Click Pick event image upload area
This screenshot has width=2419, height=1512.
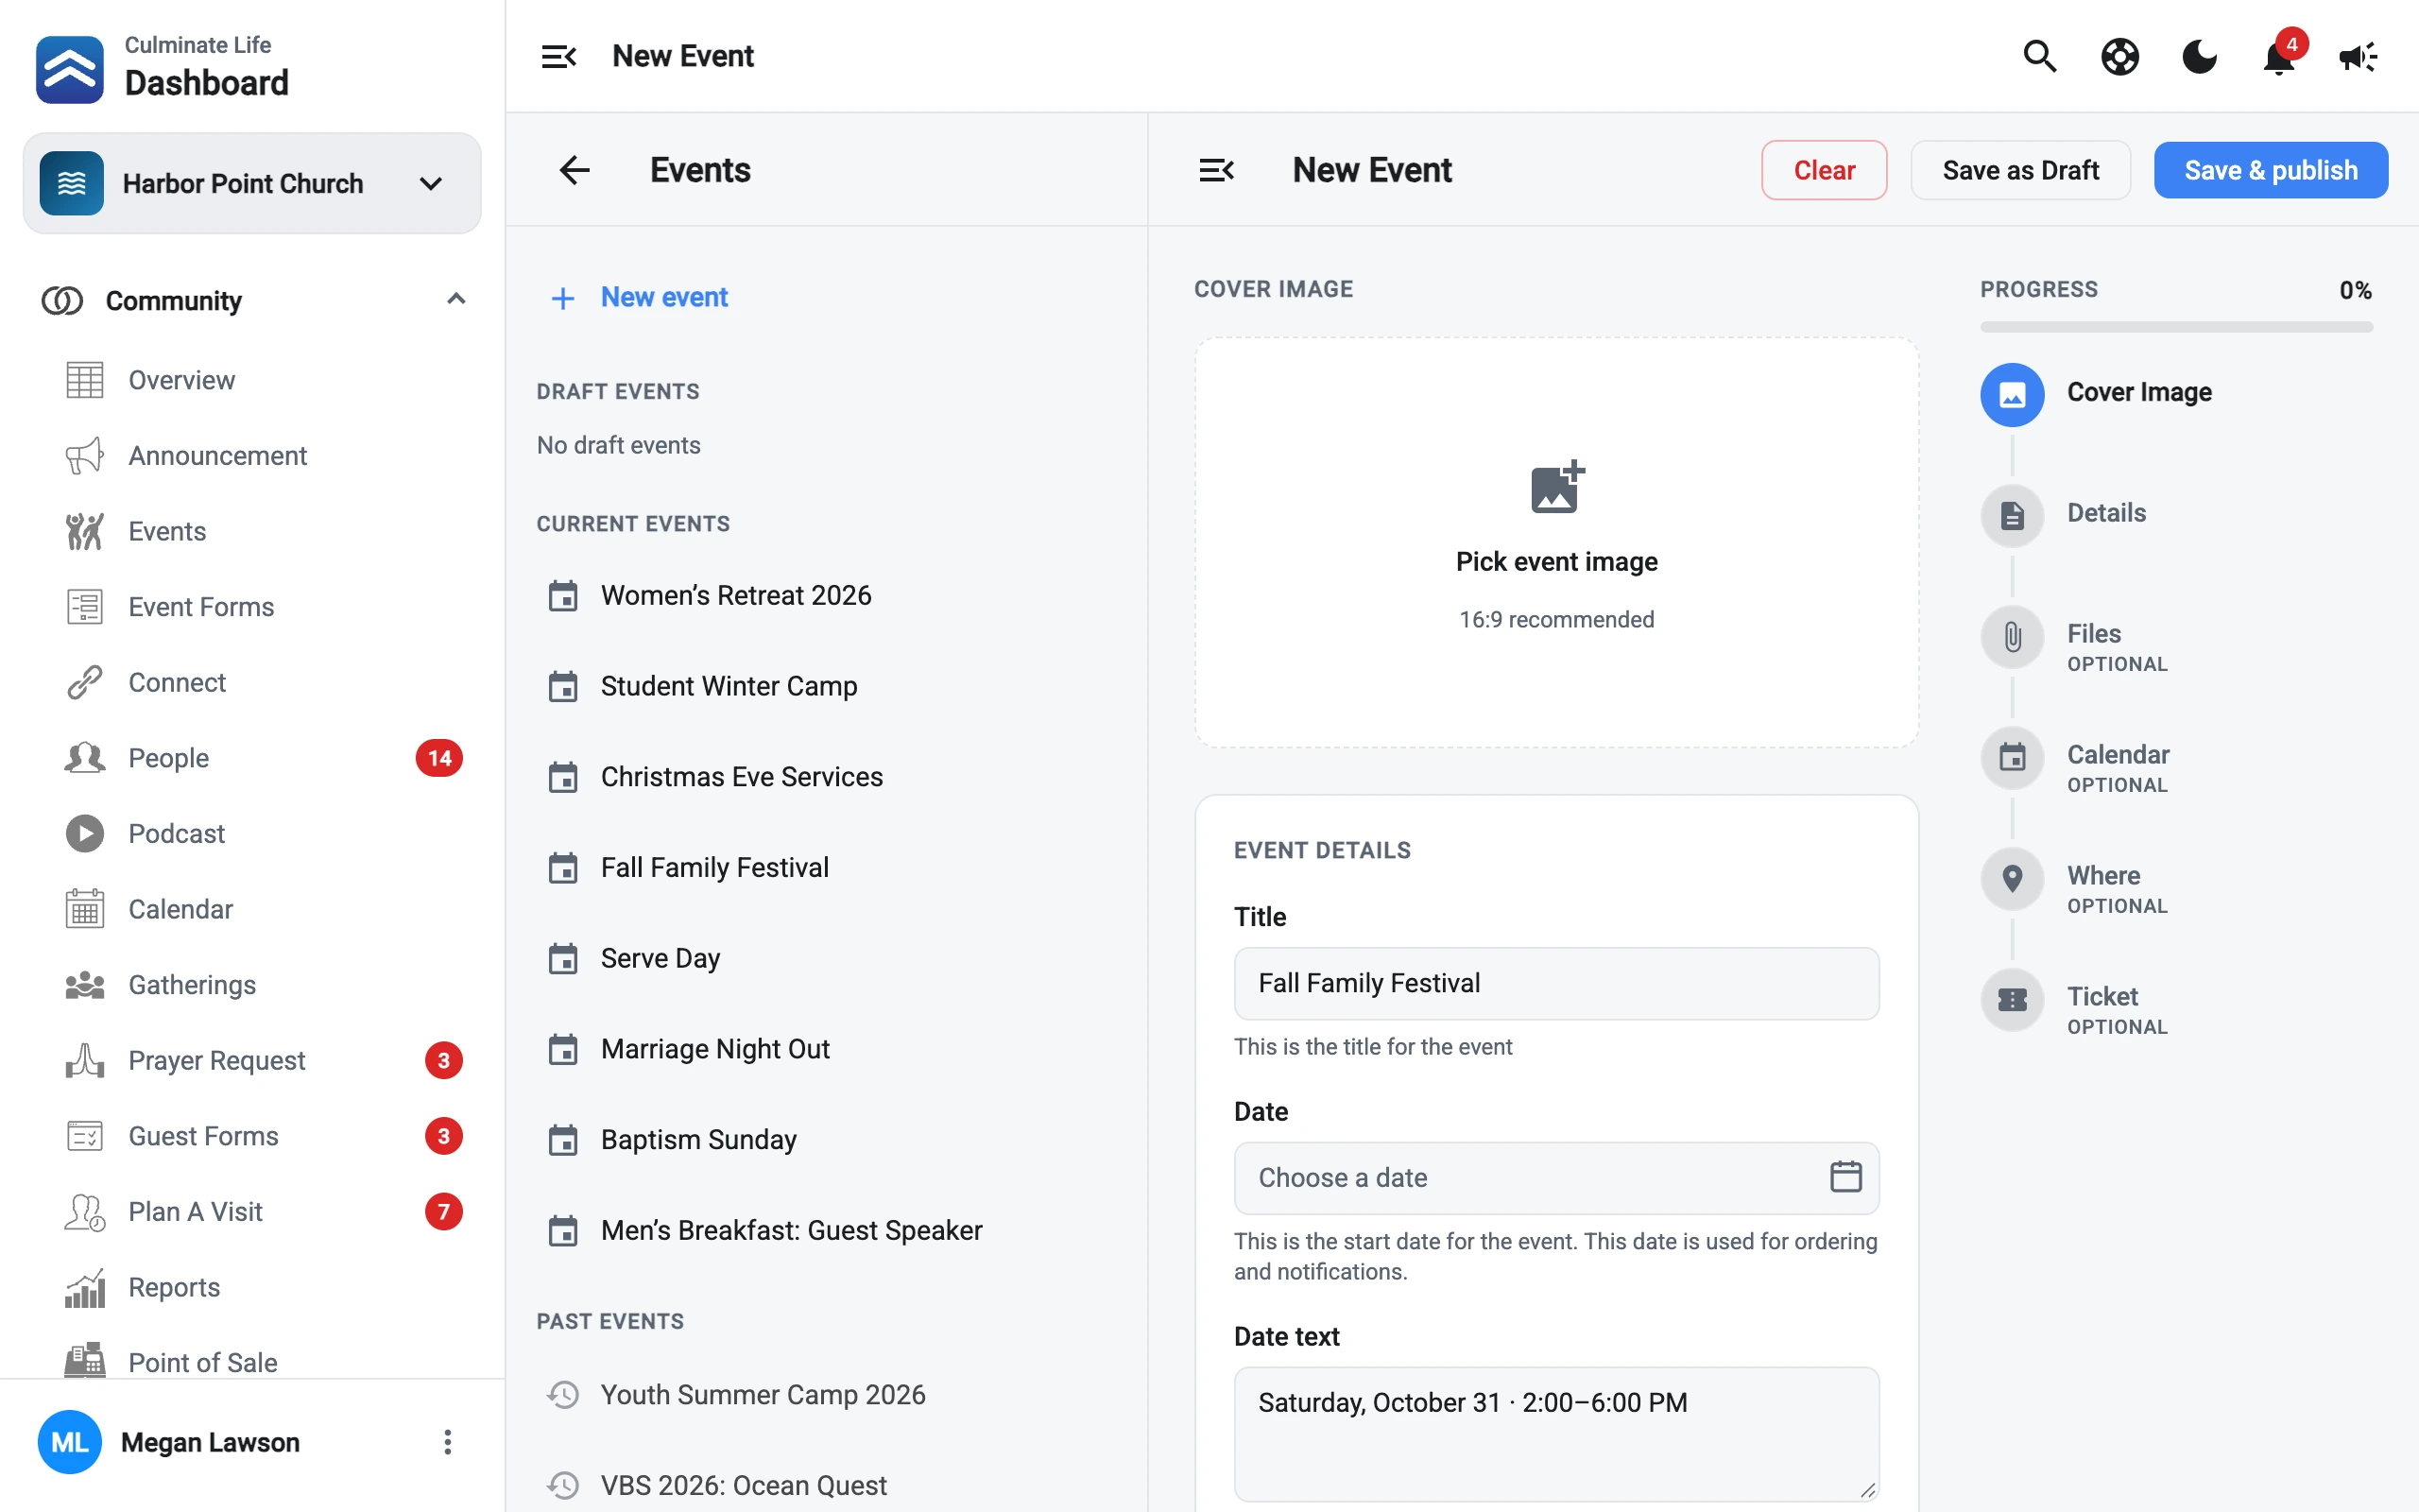1556,543
